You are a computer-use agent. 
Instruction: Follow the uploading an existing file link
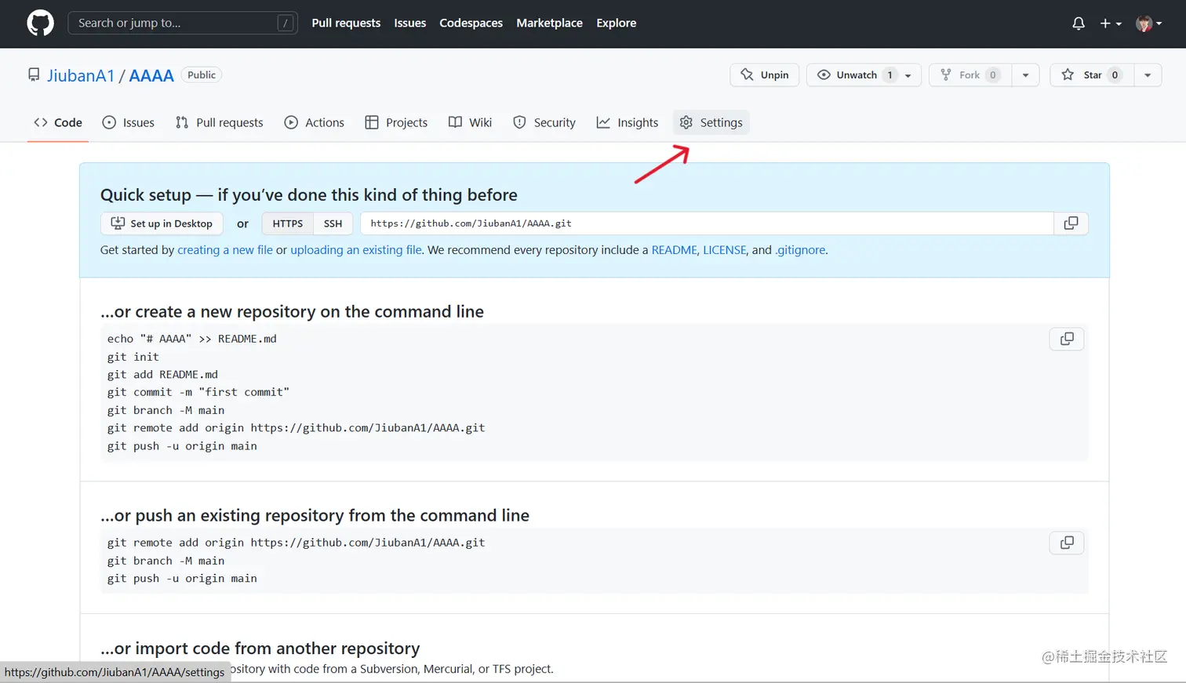pos(356,250)
